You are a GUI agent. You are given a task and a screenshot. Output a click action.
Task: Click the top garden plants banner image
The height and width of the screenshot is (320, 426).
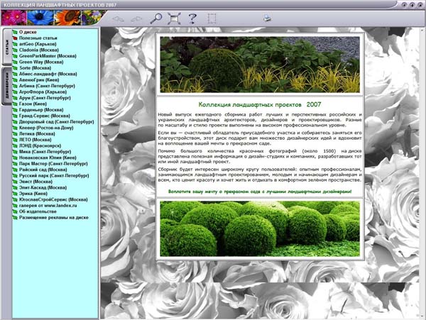pyautogui.click(x=260, y=64)
